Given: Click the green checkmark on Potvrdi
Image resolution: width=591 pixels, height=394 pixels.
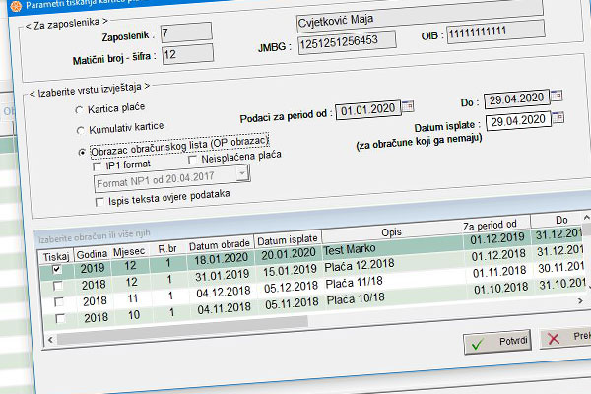Looking at the screenshot, I should point(478,343).
